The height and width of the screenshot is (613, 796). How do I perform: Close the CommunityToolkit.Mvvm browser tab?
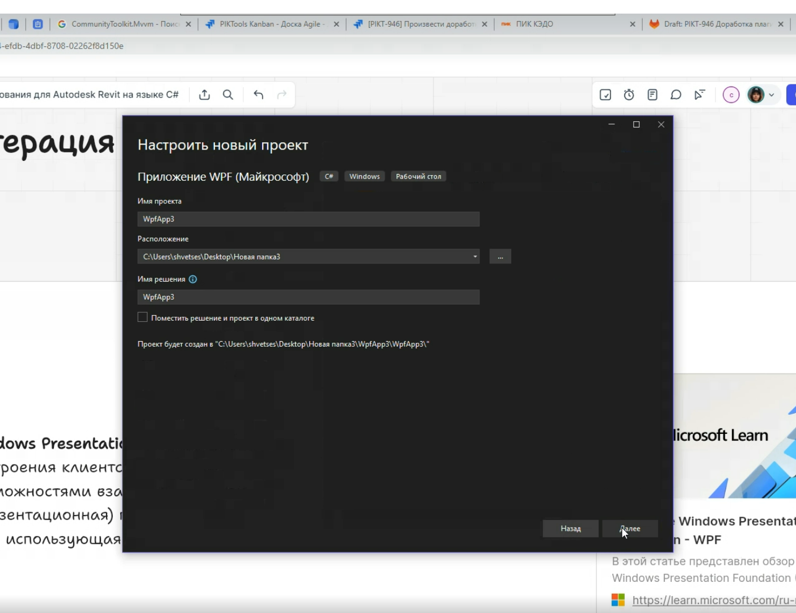coord(188,24)
